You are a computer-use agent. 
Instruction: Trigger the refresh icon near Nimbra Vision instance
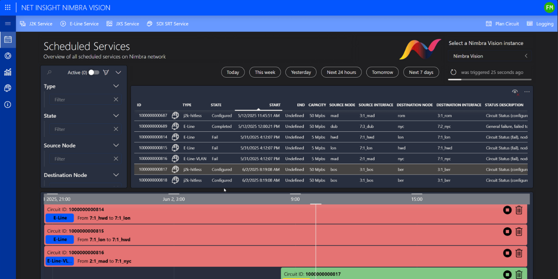[453, 72]
